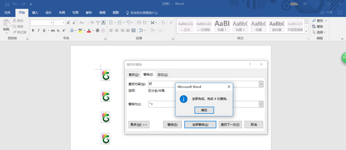This screenshot has height=150, width=346.
Task: Click the align right icon
Action: (x=122, y=30)
